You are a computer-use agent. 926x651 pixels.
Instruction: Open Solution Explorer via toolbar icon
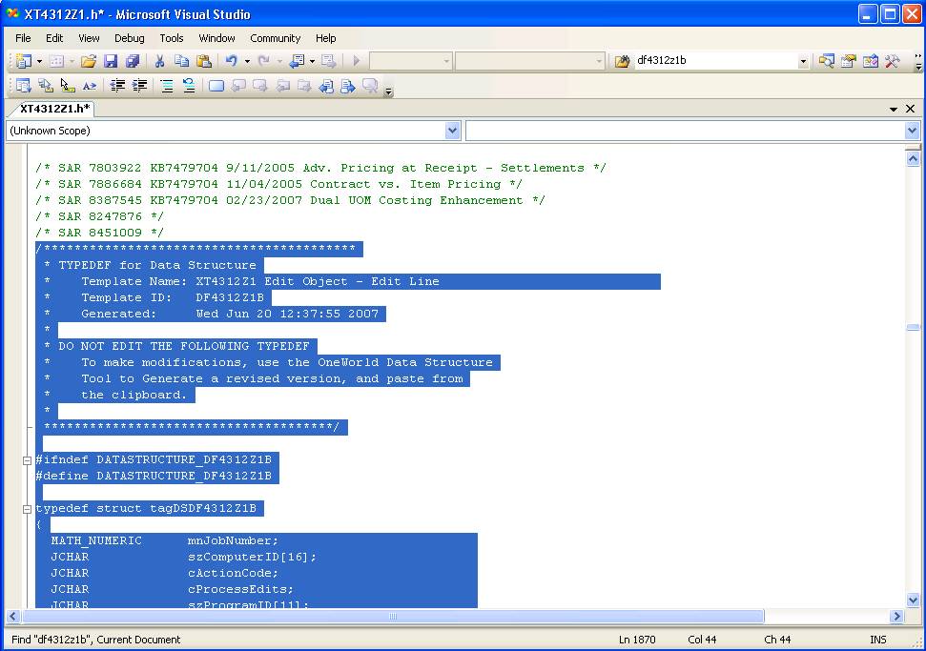coord(826,61)
